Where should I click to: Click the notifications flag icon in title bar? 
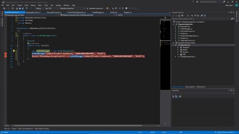point(193,1)
